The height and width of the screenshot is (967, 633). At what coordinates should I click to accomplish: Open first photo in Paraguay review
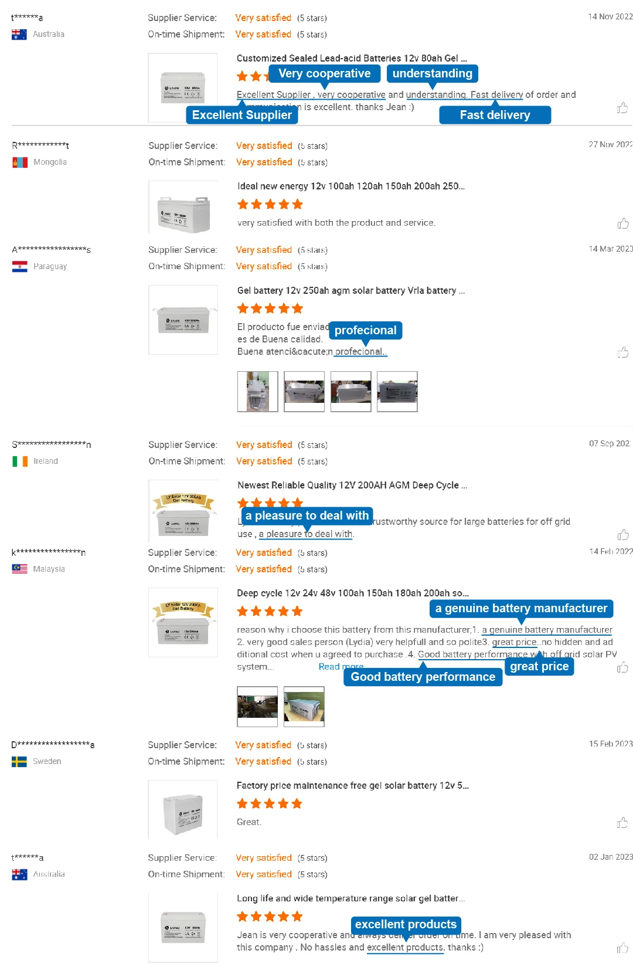[257, 392]
